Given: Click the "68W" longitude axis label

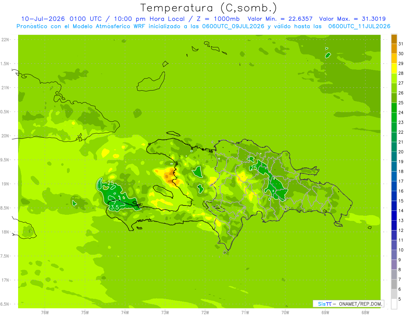Looking at the screenshot, I should click(x=365, y=313).
